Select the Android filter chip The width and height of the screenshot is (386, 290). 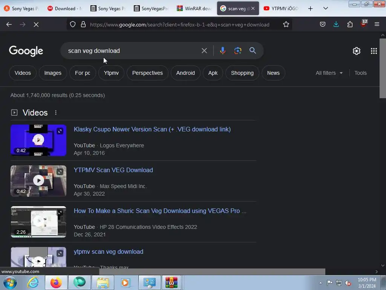pos(185,73)
